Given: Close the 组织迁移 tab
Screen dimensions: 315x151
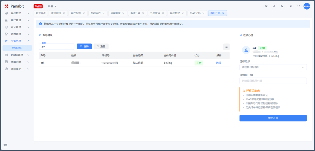Looking at the screenshot, I should tap(223, 13).
